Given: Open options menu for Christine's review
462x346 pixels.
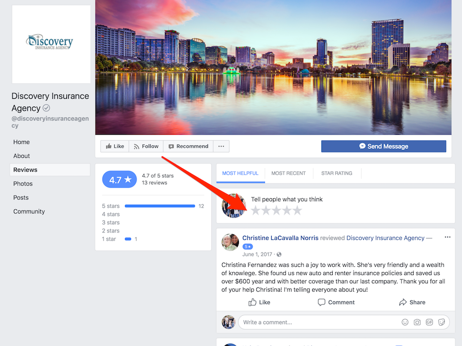Looking at the screenshot, I should pos(448,237).
